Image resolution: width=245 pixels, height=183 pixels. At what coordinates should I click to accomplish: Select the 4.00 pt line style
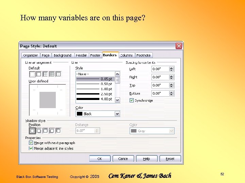pyautogui.click(x=95, y=99)
